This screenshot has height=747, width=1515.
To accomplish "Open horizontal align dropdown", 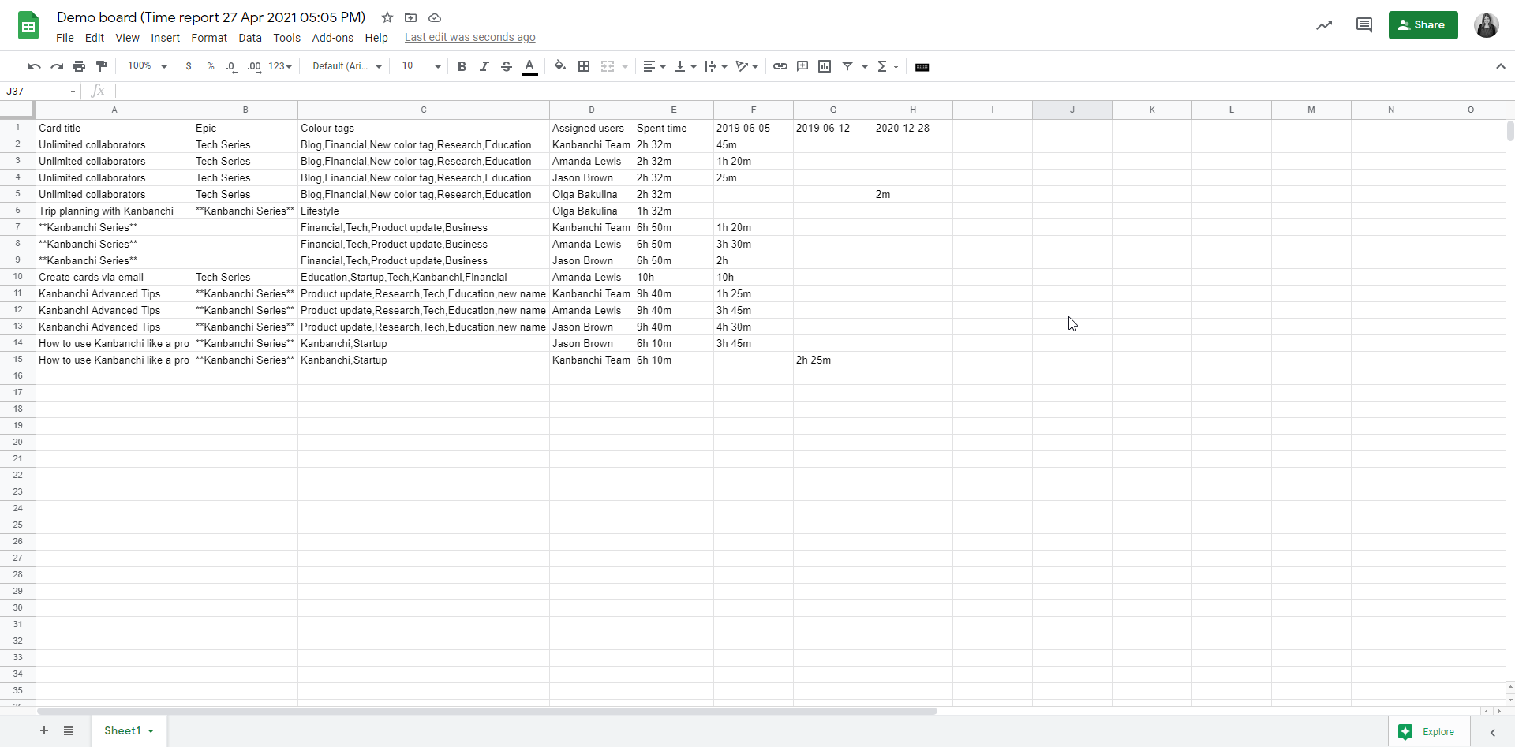I will (x=654, y=66).
